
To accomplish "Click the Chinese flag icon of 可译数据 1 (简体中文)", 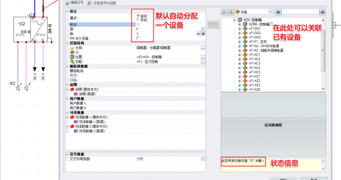I will point(72,117).
